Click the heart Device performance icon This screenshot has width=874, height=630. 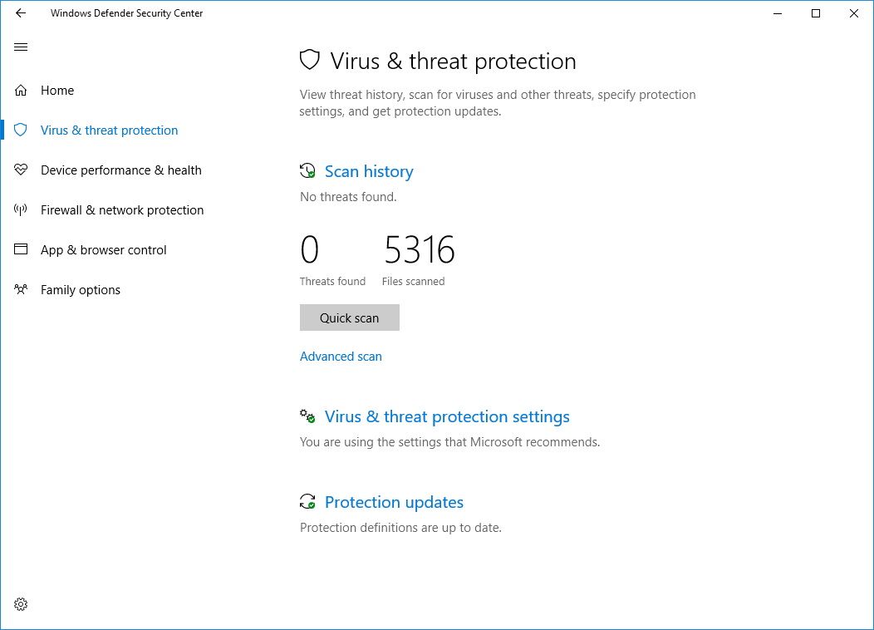[x=21, y=170]
